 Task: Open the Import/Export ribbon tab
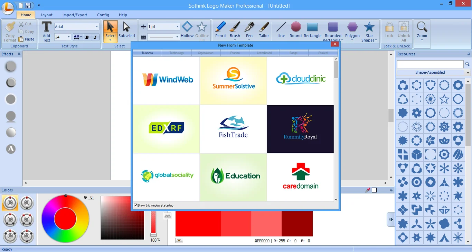click(x=75, y=15)
